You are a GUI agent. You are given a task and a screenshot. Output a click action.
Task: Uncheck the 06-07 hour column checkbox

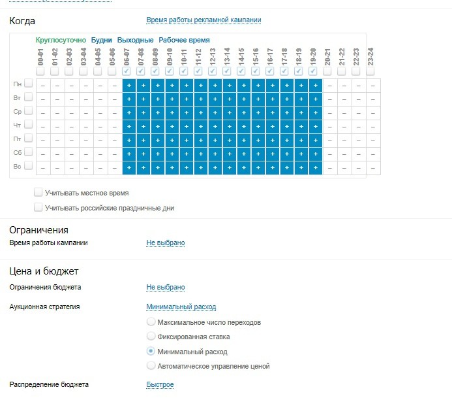(127, 71)
